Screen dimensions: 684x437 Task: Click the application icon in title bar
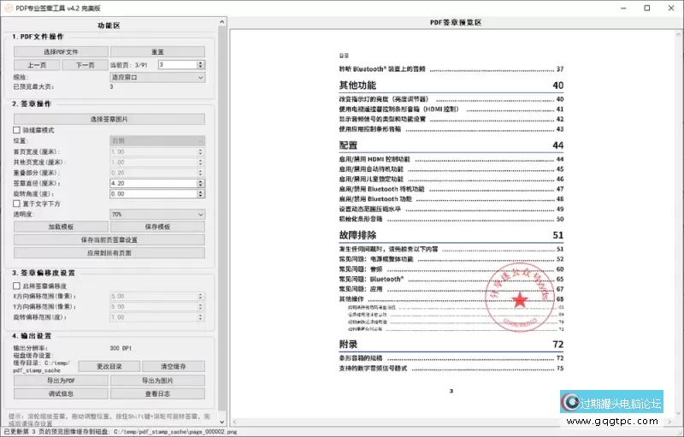tap(9, 8)
